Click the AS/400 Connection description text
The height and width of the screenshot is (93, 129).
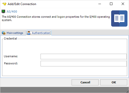(56, 18)
